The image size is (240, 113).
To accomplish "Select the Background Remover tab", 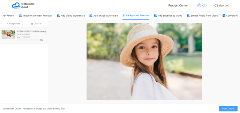I will click(136, 15).
